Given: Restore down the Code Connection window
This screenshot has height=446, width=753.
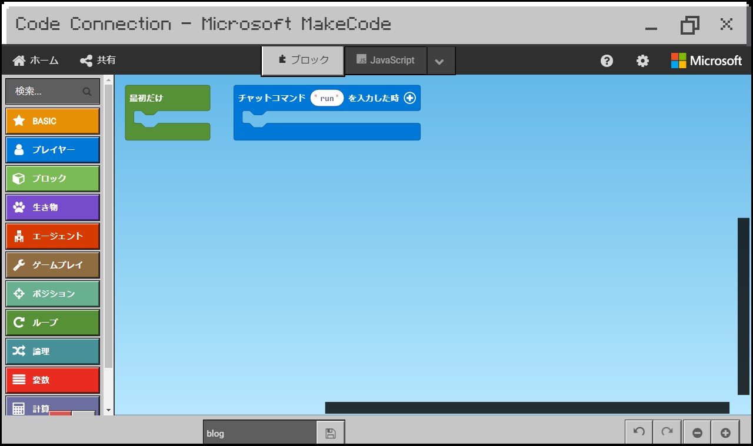Looking at the screenshot, I should pyautogui.click(x=690, y=25).
